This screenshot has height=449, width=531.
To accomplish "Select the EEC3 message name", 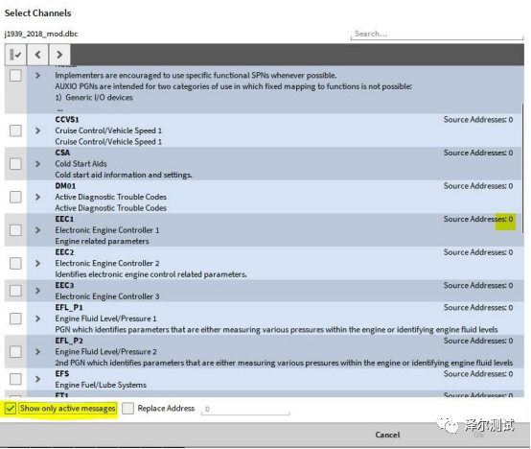I will (x=64, y=285).
